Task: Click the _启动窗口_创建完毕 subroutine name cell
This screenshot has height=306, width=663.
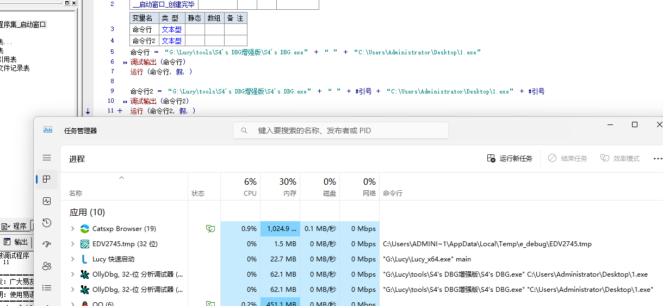Action: click(x=164, y=4)
